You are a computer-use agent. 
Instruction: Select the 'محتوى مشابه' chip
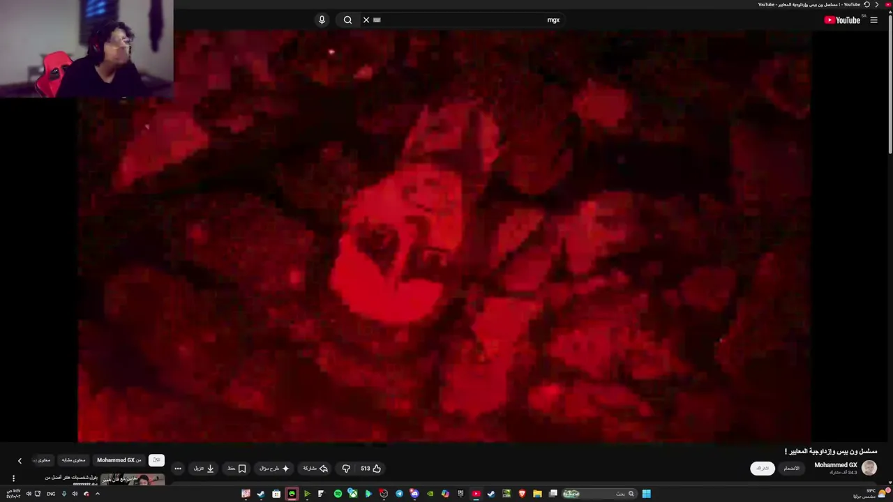pos(73,460)
